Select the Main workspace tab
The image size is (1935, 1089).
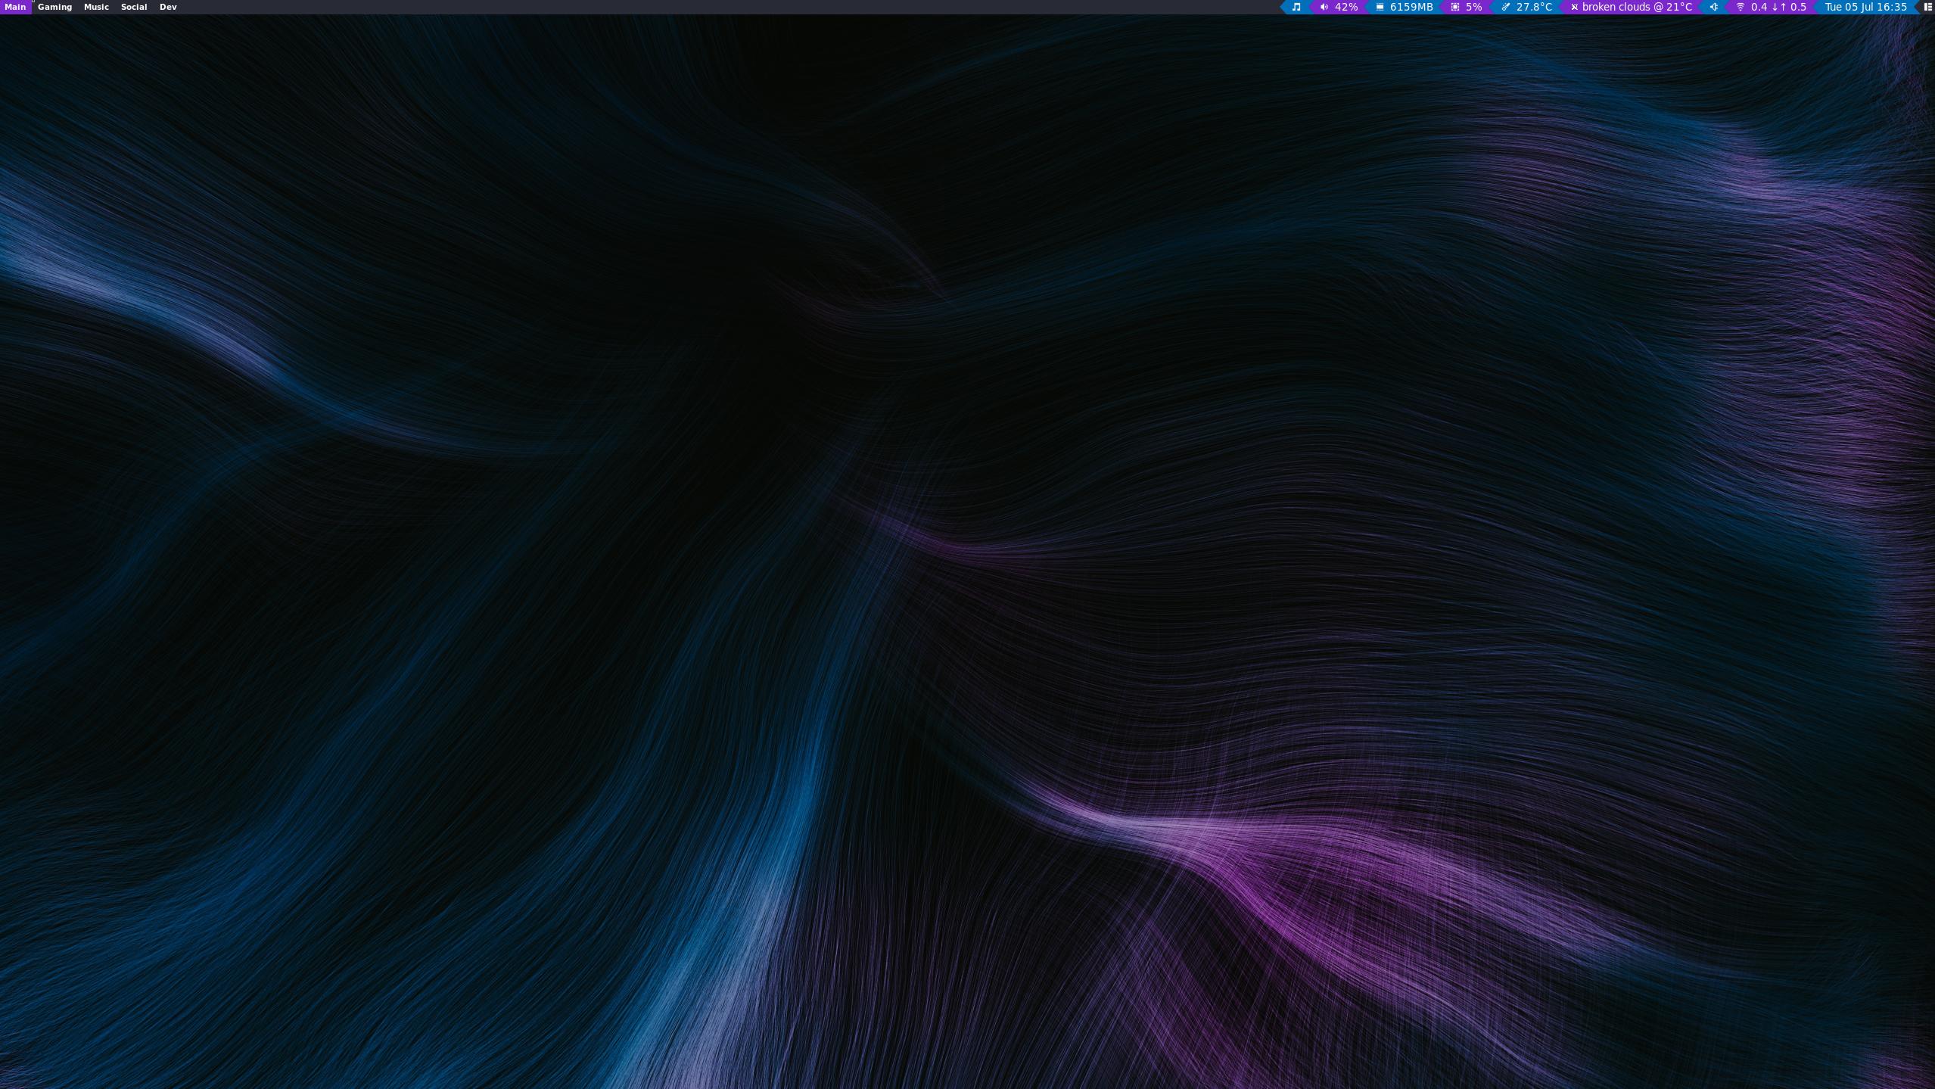coord(15,7)
